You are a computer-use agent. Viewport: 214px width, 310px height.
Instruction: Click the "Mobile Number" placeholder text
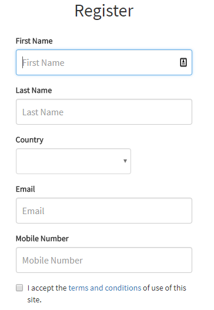(52, 261)
